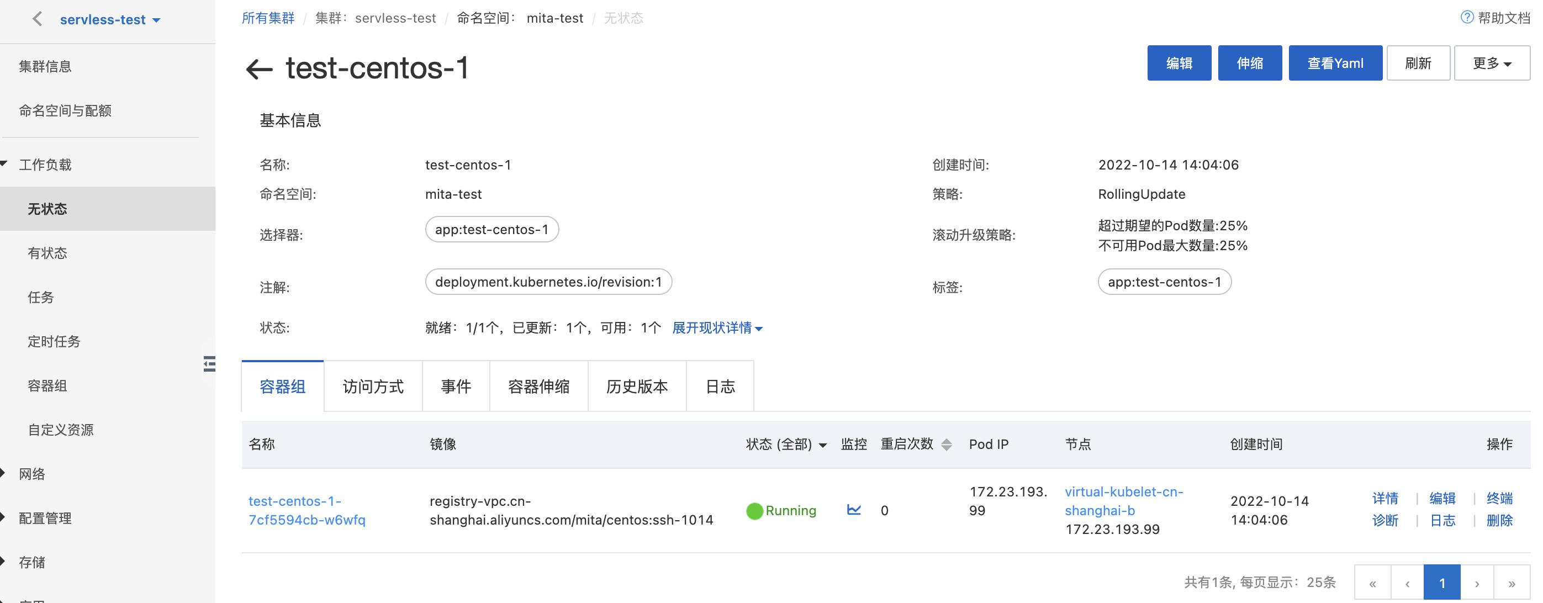Click 帮助文档 help text link

pos(1503,18)
